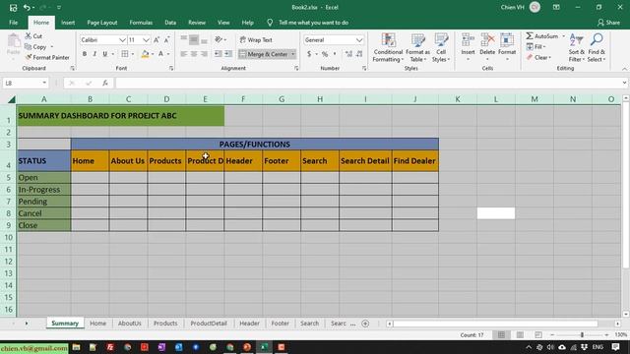Click the Undo arrow icon

pos(27,7)
